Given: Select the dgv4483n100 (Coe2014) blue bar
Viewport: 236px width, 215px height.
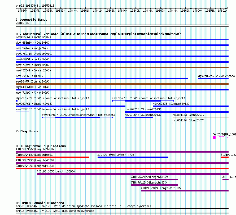Looking at the screenshot, I should click(x=122, y=45).
